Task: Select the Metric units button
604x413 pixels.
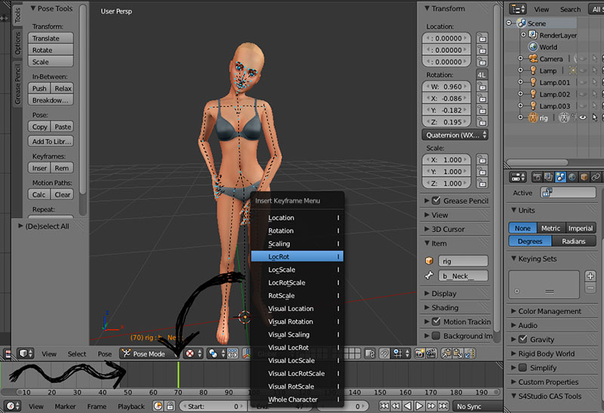Action: (x=551, y=228)
